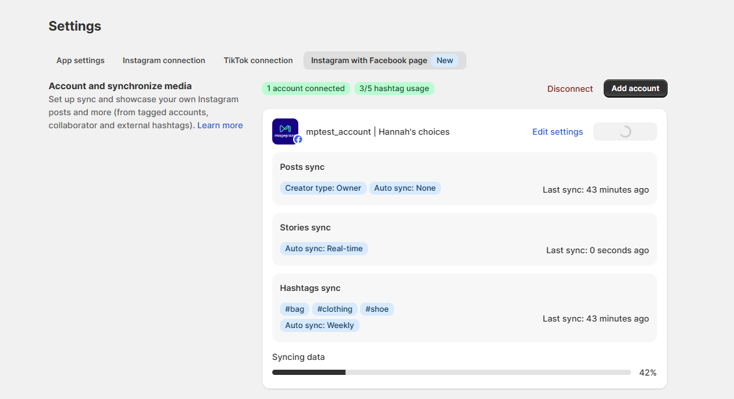Click the Auto sync: Real-time tag

point(324,249)
